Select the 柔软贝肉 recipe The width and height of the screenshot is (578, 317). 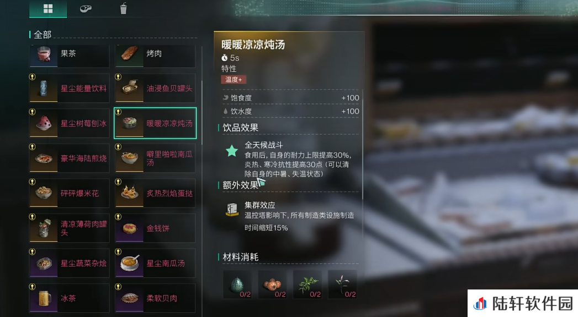click(x=155, y=298)
